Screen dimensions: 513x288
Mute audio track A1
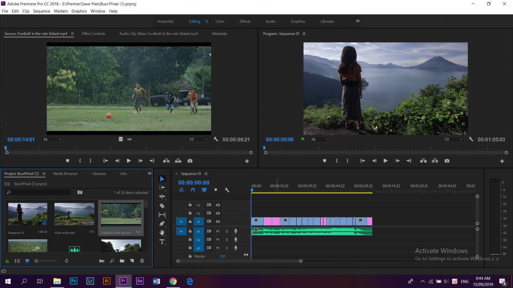218,231
